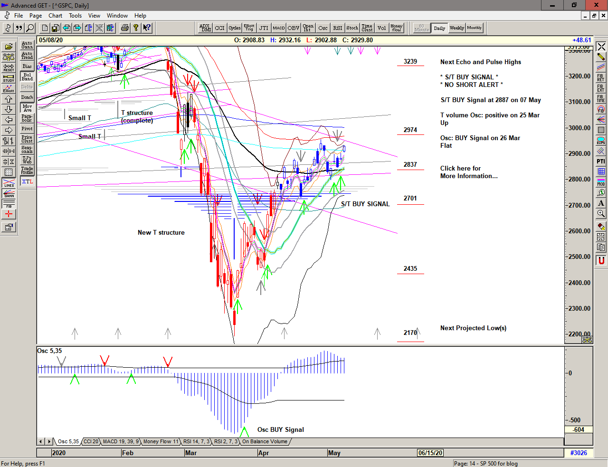The width and height of the screenshot is (608, 467).
Task: Open the Tools menu
Action: coord(75,16)
